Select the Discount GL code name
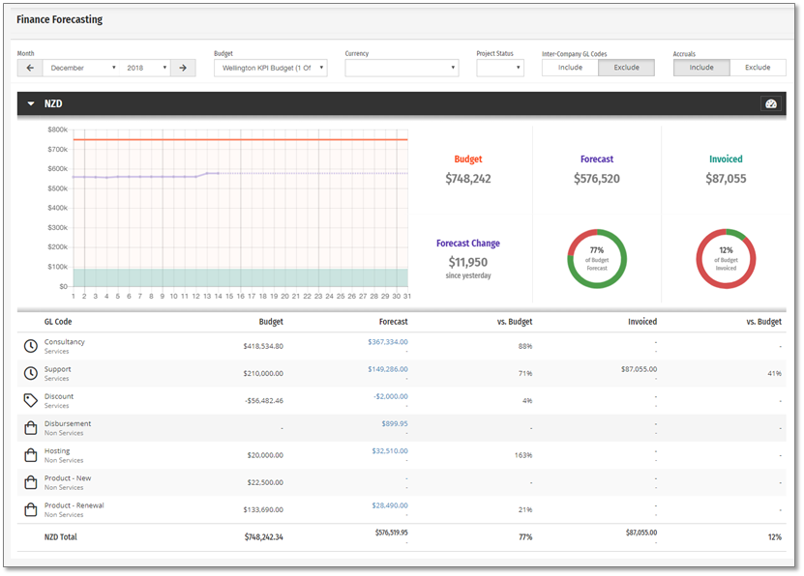804x576 pixels. (x=59, y=396)
